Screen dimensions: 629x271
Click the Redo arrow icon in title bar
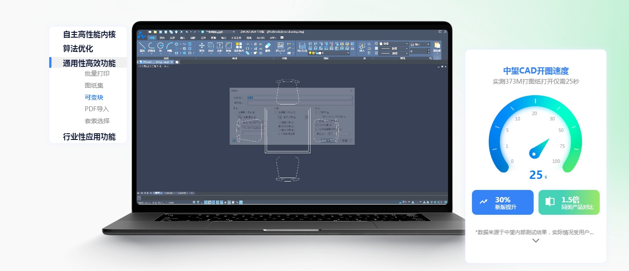pyautogui.click(x=194, y=32)
